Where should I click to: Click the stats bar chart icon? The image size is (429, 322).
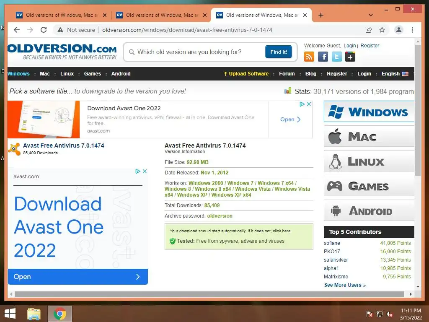288,91
